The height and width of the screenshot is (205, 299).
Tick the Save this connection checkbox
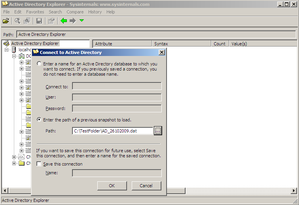(x=39, y=164)
